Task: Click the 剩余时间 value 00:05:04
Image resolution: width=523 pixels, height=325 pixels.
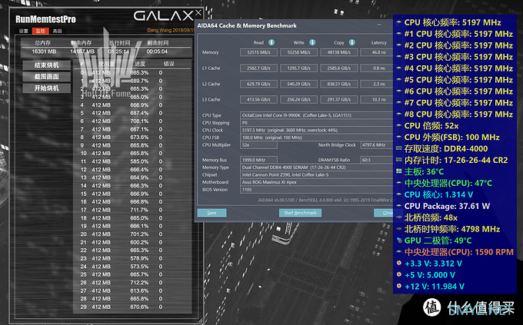Action: [x=157, y=51]
